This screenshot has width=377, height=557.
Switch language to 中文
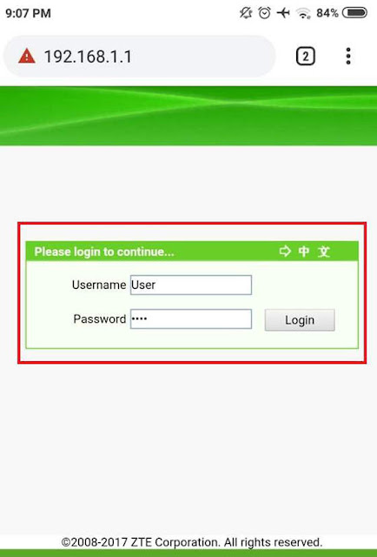(314, 252)
